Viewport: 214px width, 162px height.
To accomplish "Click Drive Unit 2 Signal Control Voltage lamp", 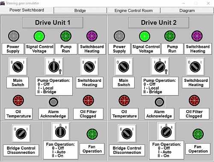I will coord(145,36).
